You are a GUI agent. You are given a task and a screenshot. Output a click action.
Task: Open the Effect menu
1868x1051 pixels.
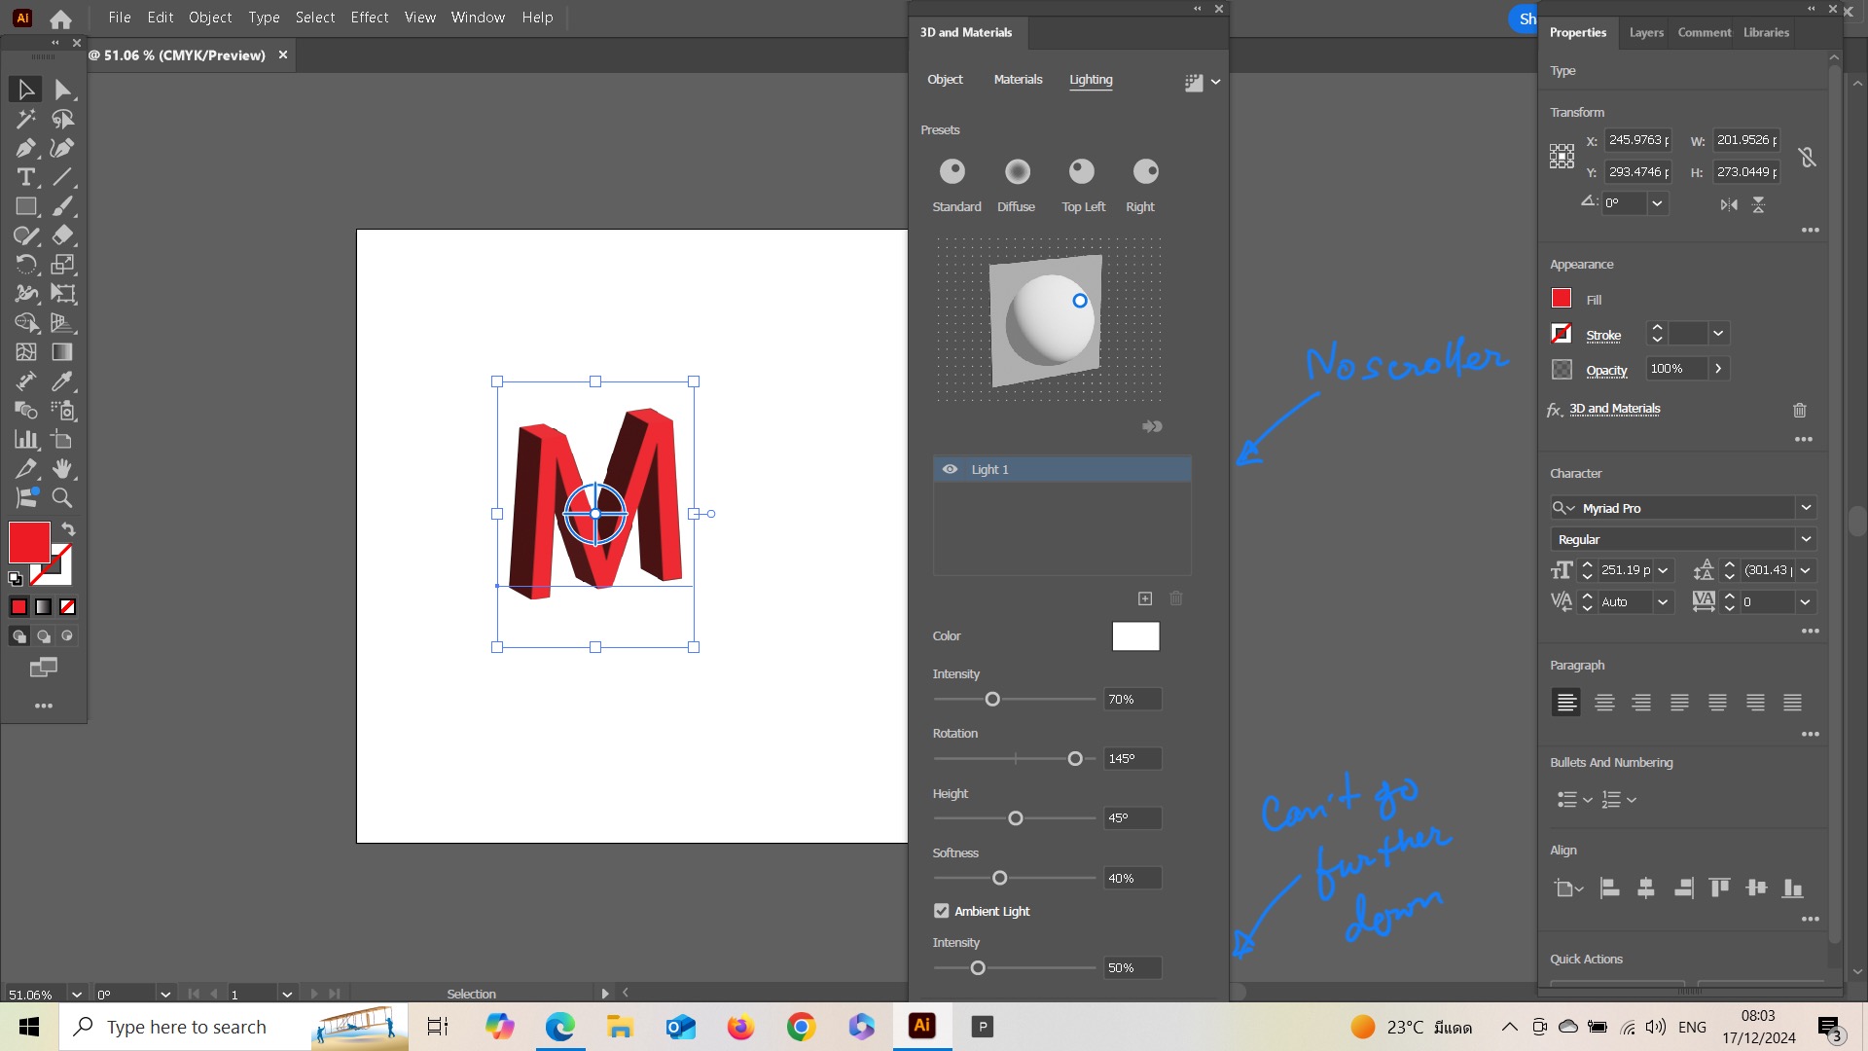pos(369,17)
